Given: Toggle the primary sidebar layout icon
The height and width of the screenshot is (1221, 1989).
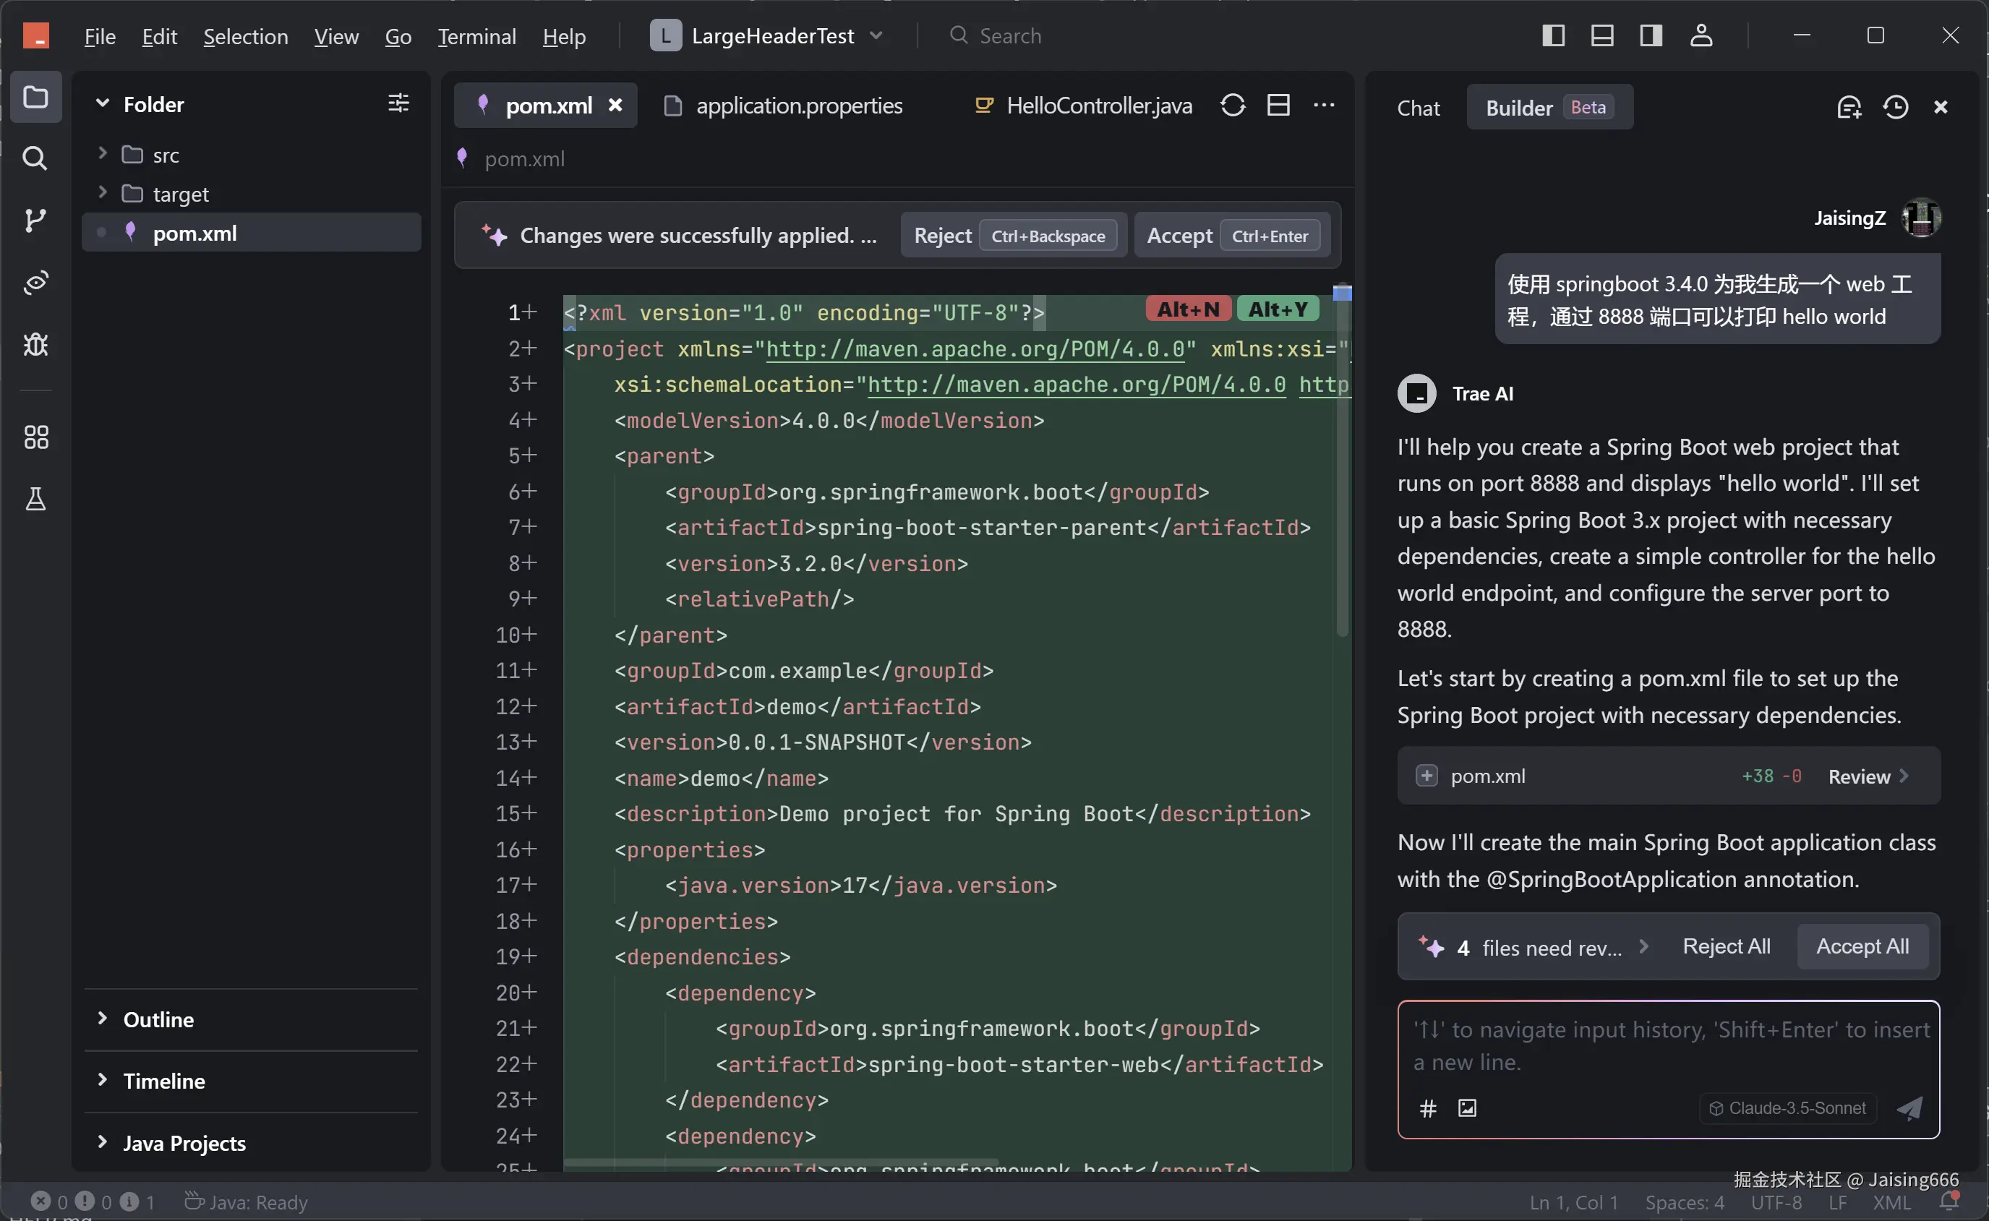Looking at the screenshot, I should 1553,35.
